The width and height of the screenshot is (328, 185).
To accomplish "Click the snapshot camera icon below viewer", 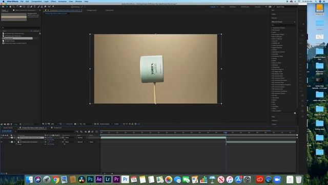I will [75, 124].
